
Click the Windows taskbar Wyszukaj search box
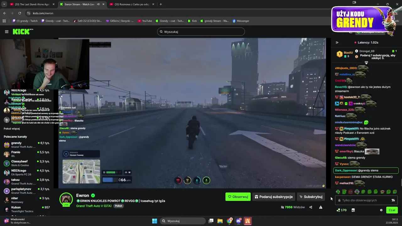[182, 221]
